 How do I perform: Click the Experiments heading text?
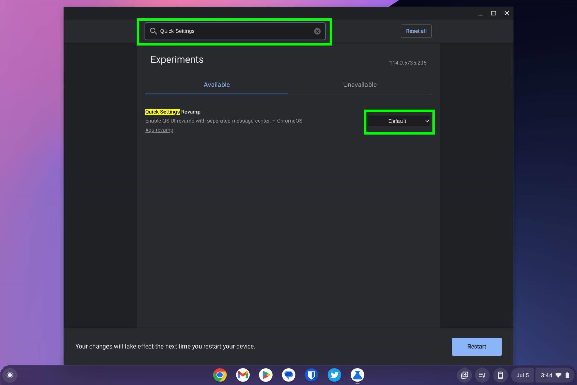click(177, 59)
